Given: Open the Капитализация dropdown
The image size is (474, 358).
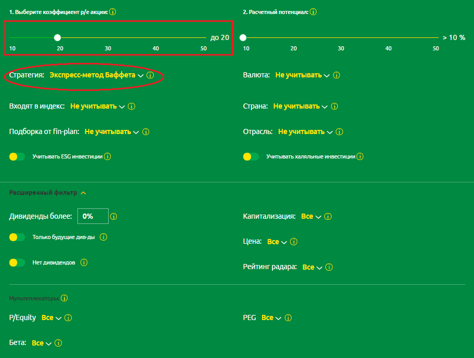Looking at the screenshot, I should coord(311,217).
